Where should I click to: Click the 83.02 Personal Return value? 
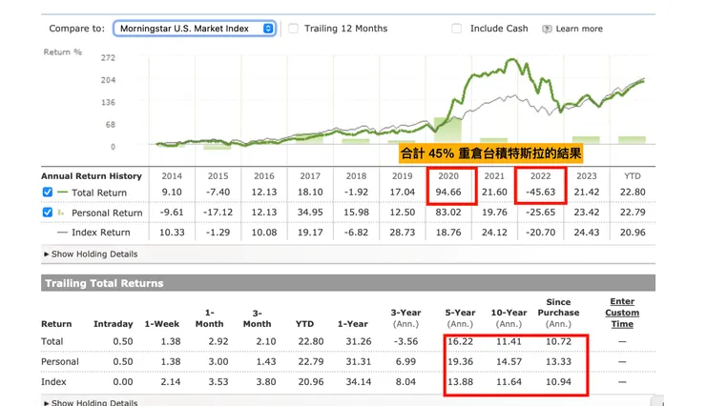click(448, 213)
